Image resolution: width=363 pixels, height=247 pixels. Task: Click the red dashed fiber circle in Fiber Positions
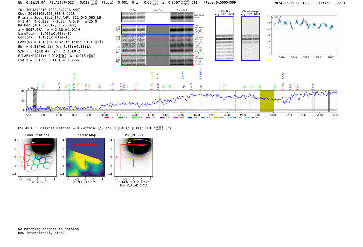tap(43, 160)
